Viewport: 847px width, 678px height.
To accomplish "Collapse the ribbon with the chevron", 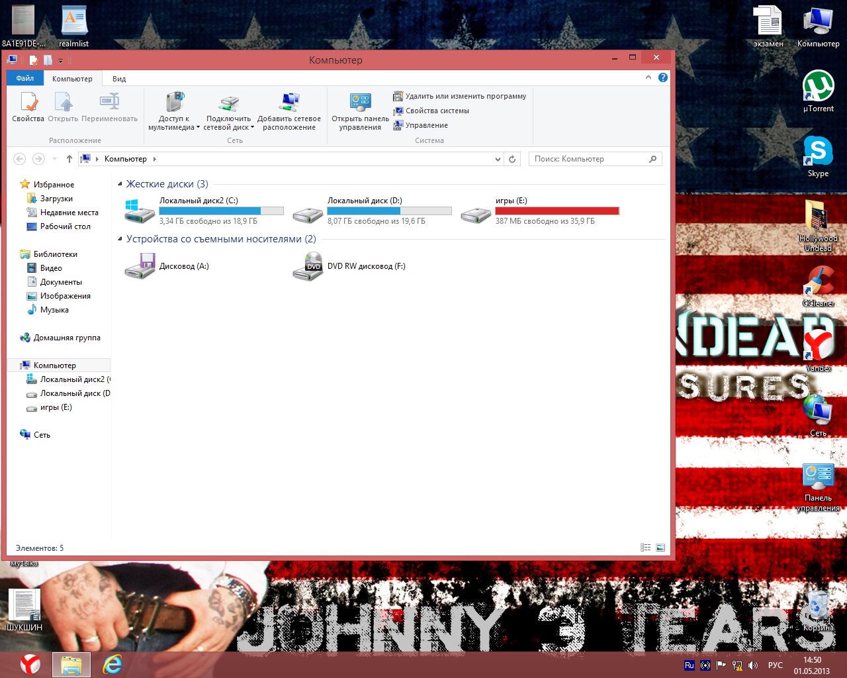I will [x=648, y=77].
